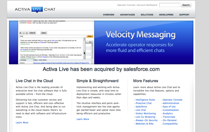Open the Overview menu item

point(109,15)
